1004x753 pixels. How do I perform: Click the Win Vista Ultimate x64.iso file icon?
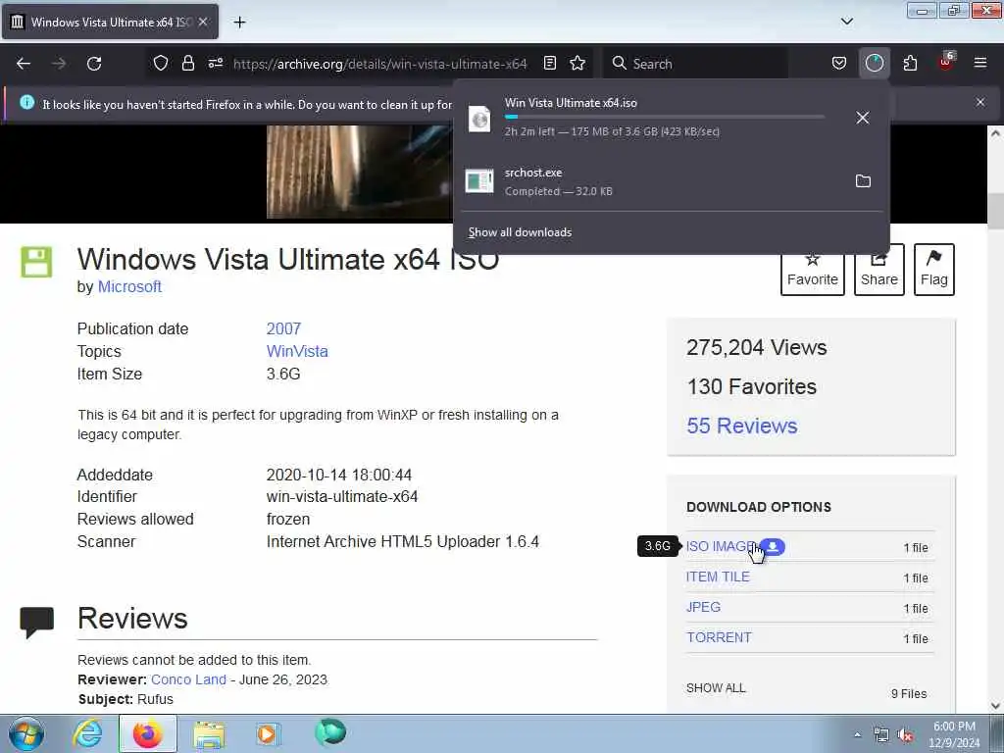479,119
